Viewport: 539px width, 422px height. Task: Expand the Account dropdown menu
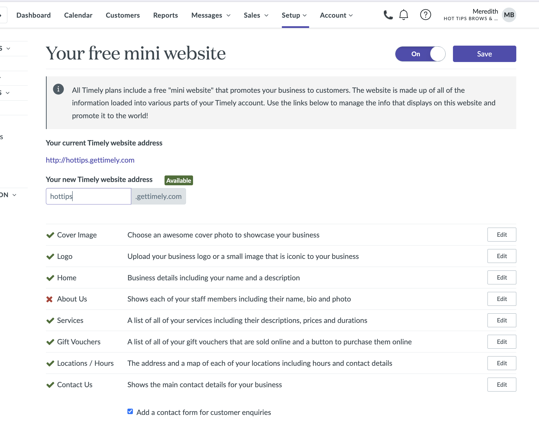click(336, 15)
